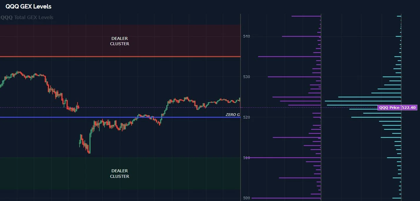Click the ZERO G label on blue line
Viewport: 420px width, 201px height.
click(x=233, y=115)
